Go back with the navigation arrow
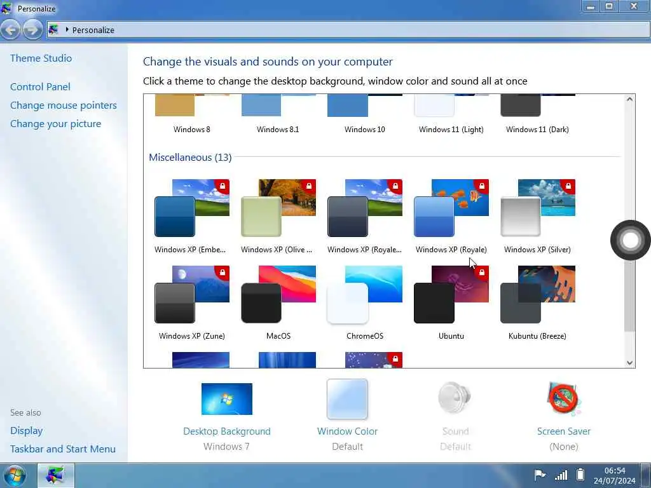Viewport: 651px width, 488px height. (x=11, y=30)
